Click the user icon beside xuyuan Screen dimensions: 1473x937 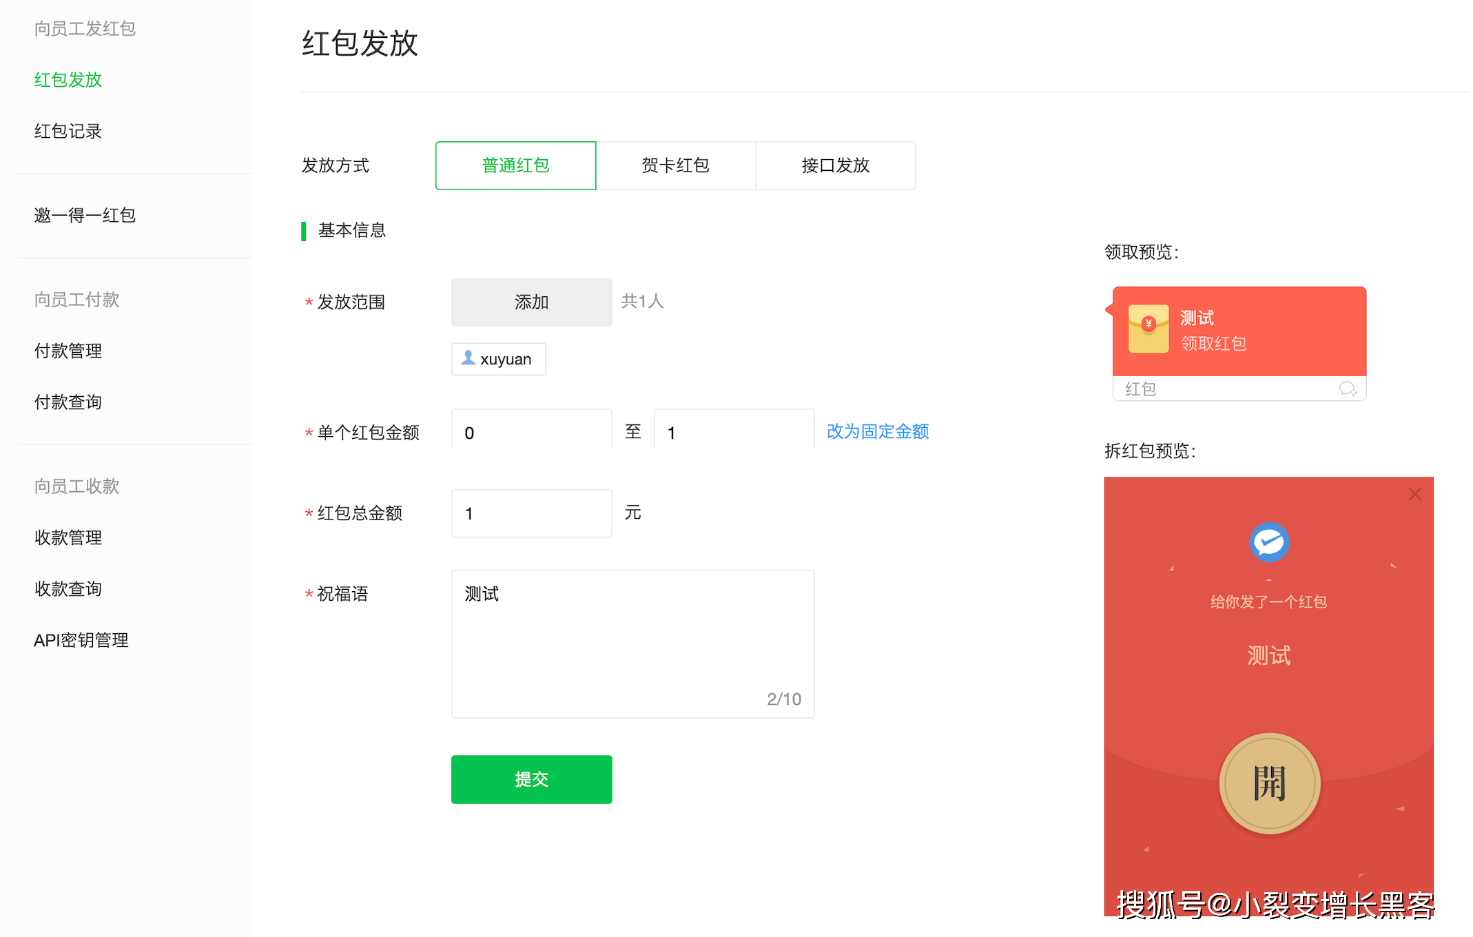click(468, 358)
